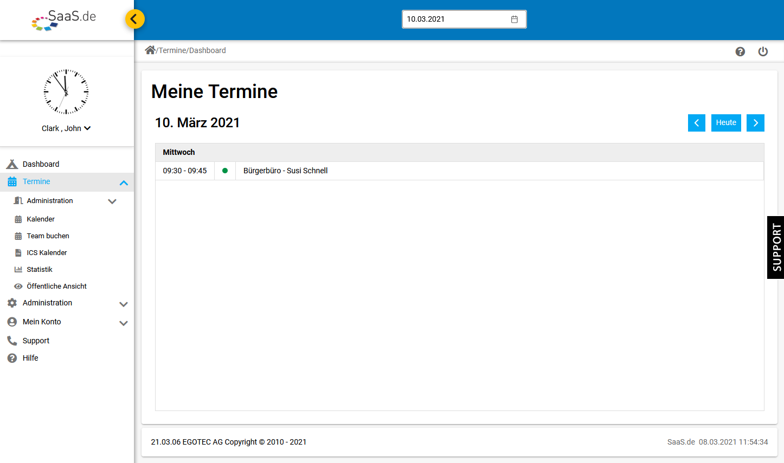Open Bürgerbüro - Susi Schnell appointment

tap(285, 171)
